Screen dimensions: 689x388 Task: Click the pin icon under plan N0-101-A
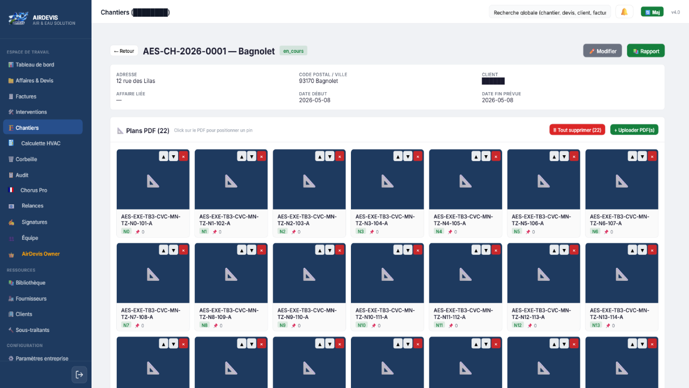tap(138, 232)
